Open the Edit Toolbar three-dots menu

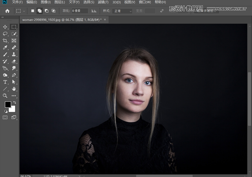pos(14,96)
